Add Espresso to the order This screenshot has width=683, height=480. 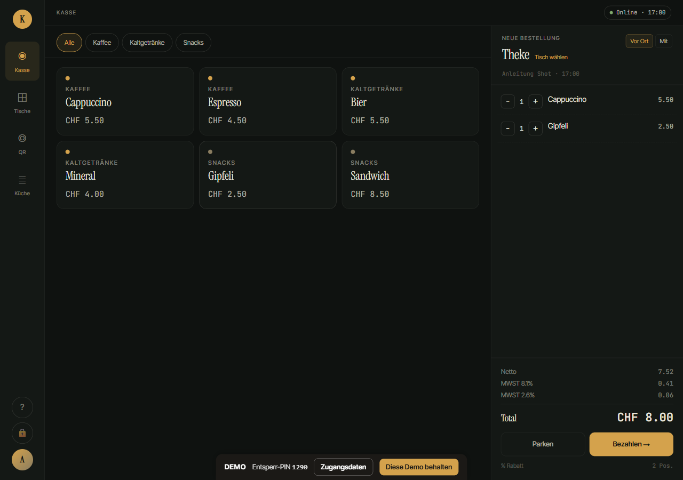pos(268,101)
